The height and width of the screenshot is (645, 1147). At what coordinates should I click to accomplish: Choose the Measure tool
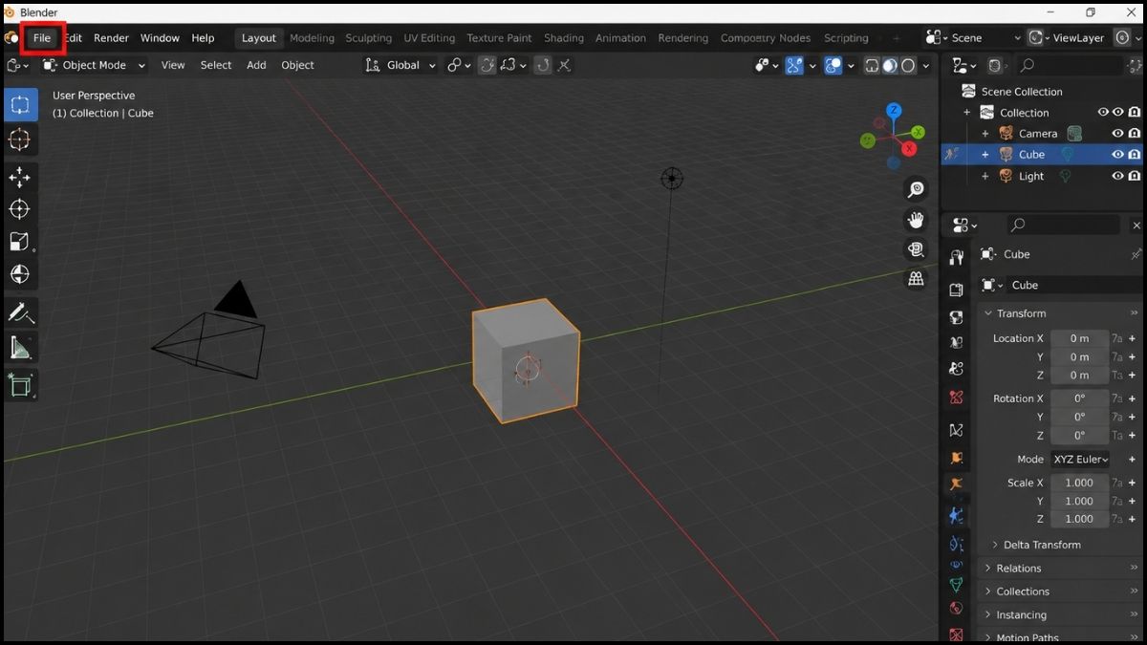pyautogui.click(x=20, y=346)
